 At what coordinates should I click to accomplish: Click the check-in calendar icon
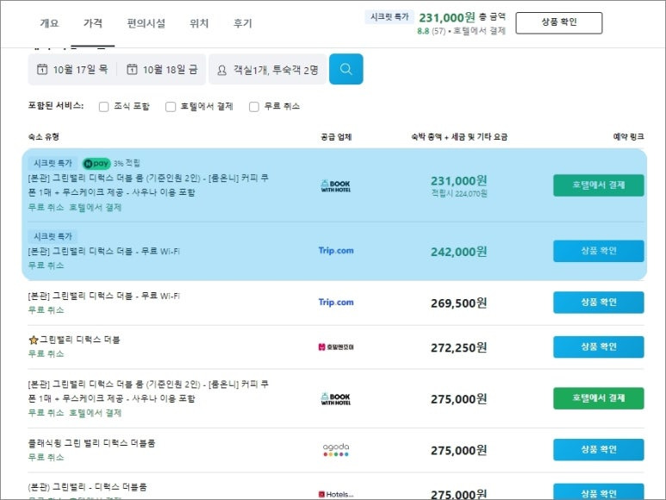tap(42, 69)
